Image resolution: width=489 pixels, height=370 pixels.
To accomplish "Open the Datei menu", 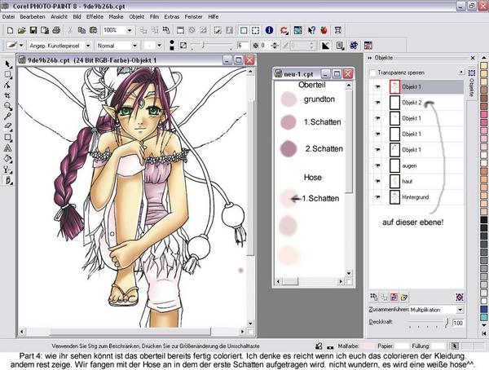I will pos(8,17).
